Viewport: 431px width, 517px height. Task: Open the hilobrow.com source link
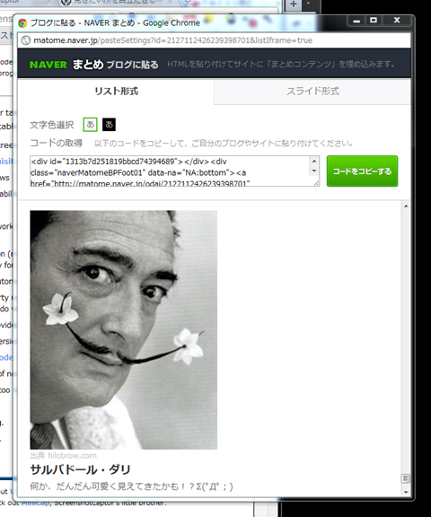[72, 456]
